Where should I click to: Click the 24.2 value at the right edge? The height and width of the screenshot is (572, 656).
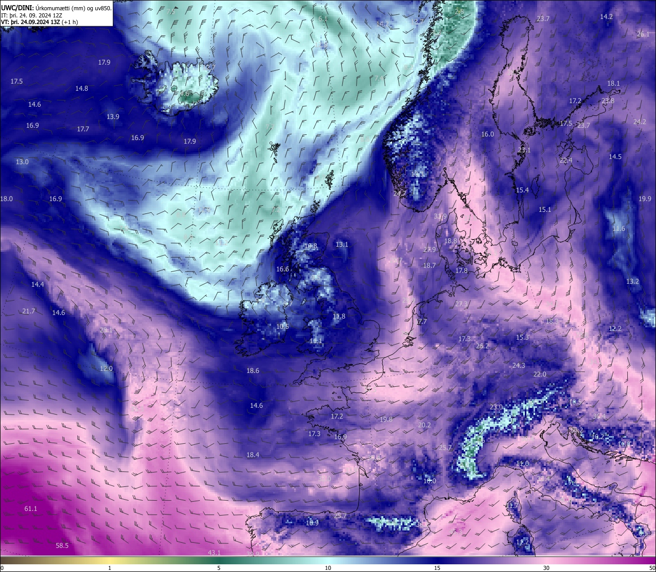640,122
